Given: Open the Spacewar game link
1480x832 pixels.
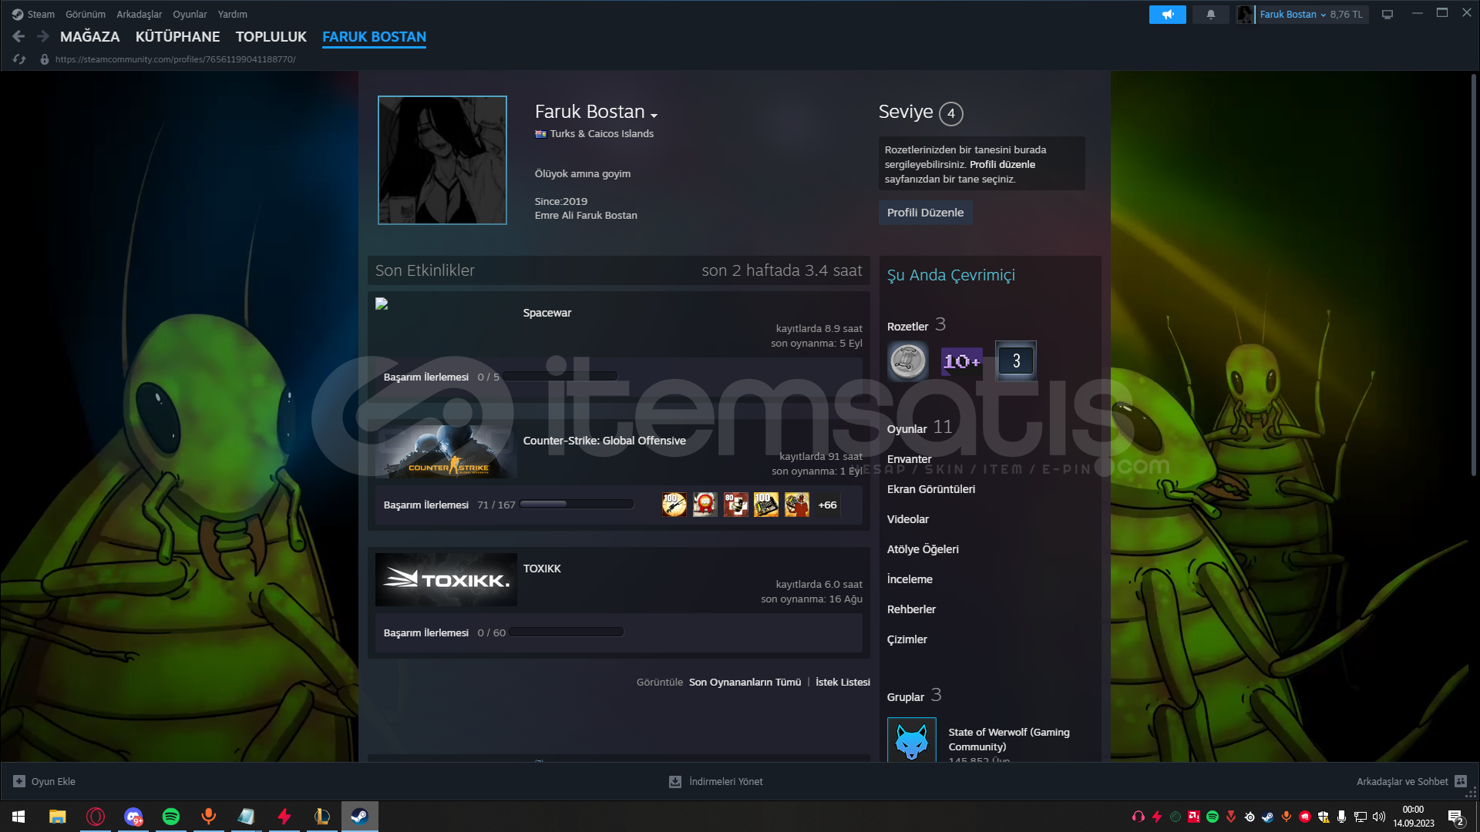Looking at the screenshot, I should [547, 313].
